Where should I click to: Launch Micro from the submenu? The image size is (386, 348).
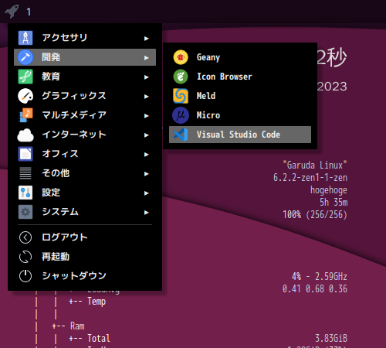coord(240,115)
